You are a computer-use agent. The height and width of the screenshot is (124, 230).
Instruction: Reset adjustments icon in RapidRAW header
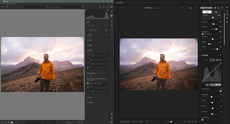(x=222, y=8)
